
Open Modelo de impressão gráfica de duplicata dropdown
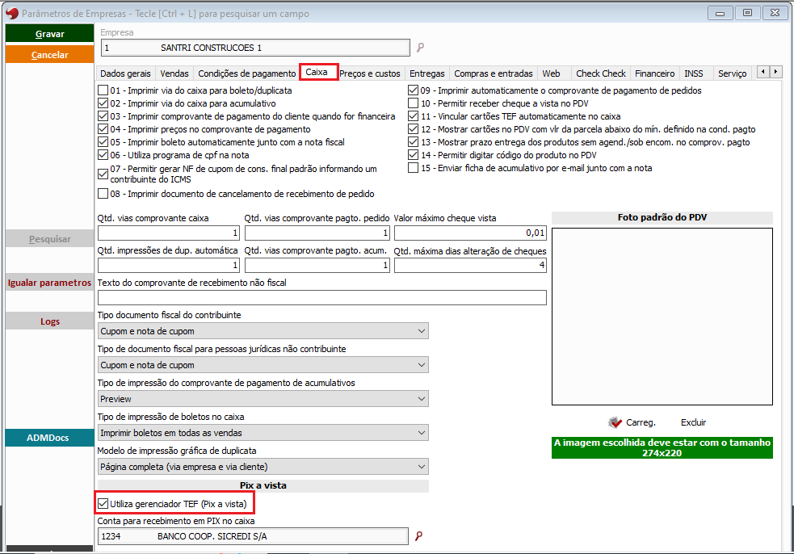tap(263, 467)
